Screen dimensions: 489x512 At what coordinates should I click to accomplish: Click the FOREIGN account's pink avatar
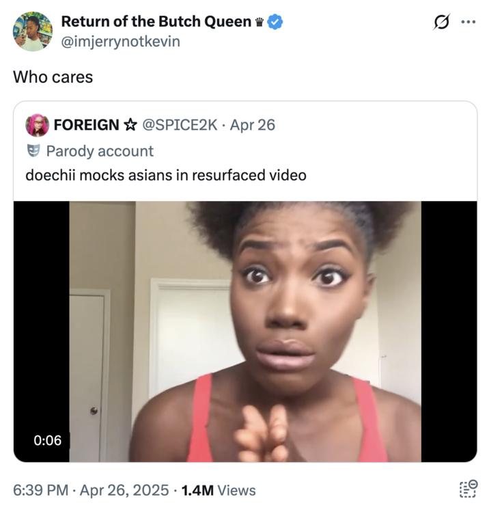click(37, 125)
